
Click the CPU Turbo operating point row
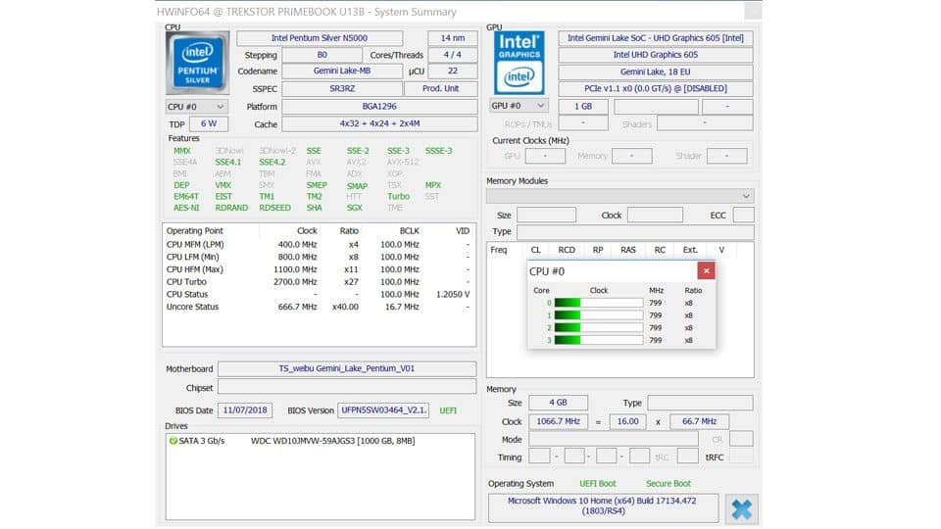click(318, 282)
